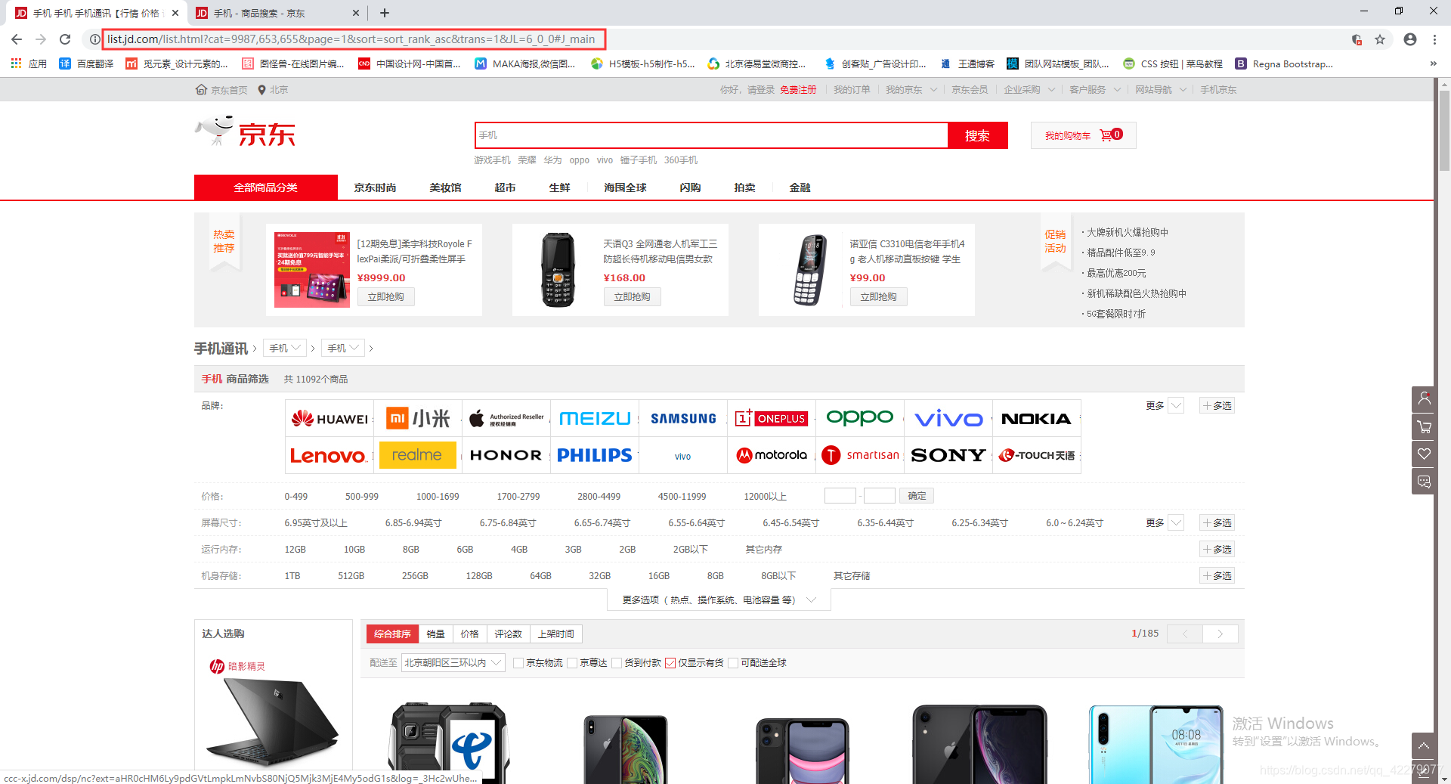Screen dimensions: 1451x784
Task: Click the red 搜索 button
Action: point(977,135)
